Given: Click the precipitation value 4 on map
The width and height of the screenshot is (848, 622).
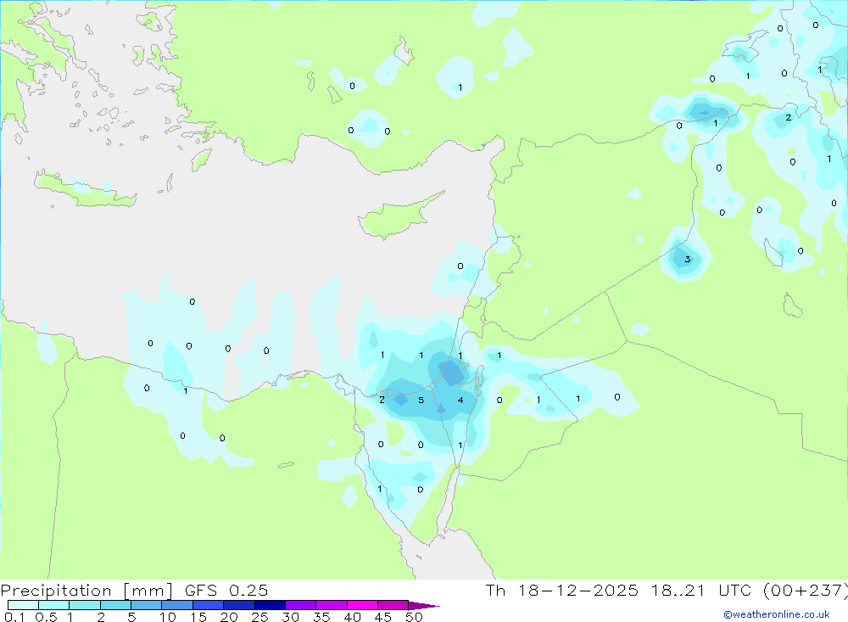Looking at the screenshot, I should (460, 400).
